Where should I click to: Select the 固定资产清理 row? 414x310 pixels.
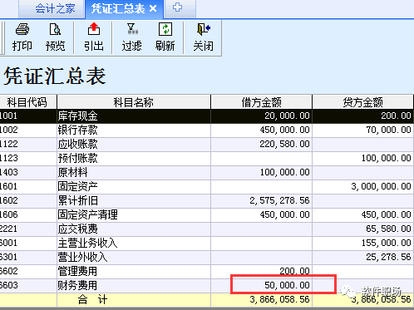(x=206, y=214)
